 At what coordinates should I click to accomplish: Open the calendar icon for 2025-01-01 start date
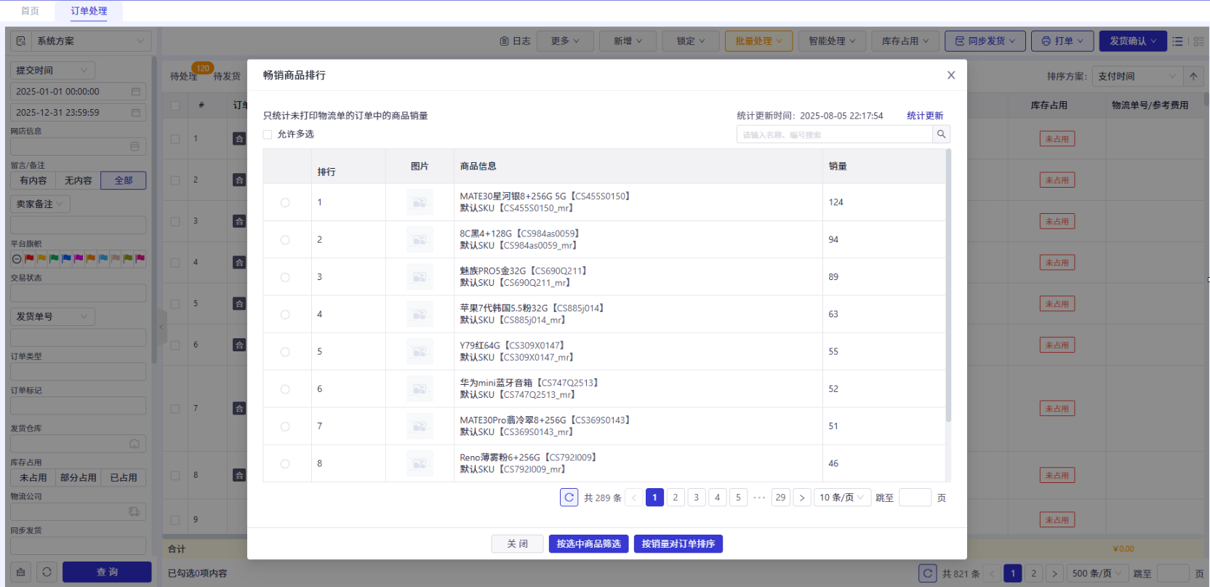point(135,92)
